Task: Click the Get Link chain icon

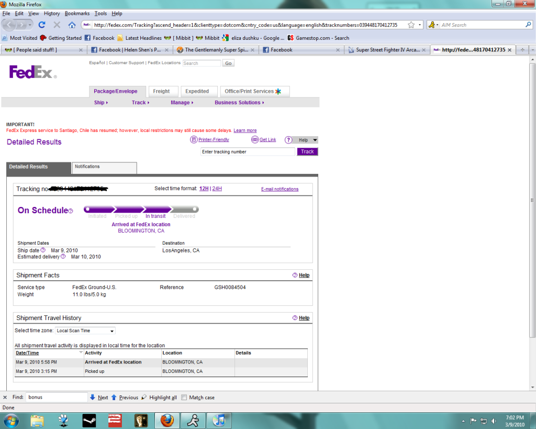Action: click(x=255, y=139)
